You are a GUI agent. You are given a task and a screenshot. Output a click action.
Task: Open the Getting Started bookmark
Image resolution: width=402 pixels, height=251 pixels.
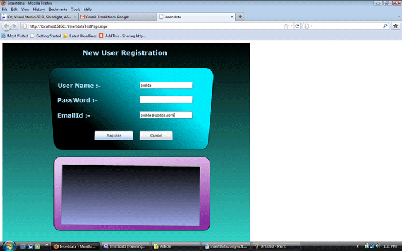tap(46, 36)
